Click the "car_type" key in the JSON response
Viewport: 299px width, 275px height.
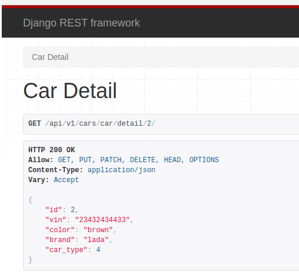pos(67,250)
